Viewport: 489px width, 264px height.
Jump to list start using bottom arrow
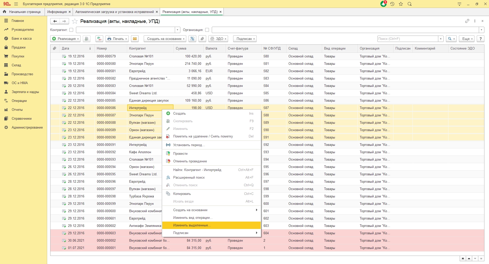click(x=463, y=259)
